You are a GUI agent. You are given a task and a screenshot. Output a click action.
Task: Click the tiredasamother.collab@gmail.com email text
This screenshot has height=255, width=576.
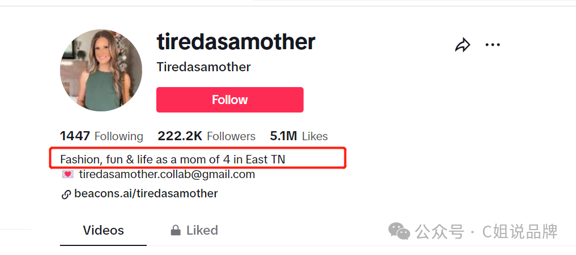click(167, 174)
